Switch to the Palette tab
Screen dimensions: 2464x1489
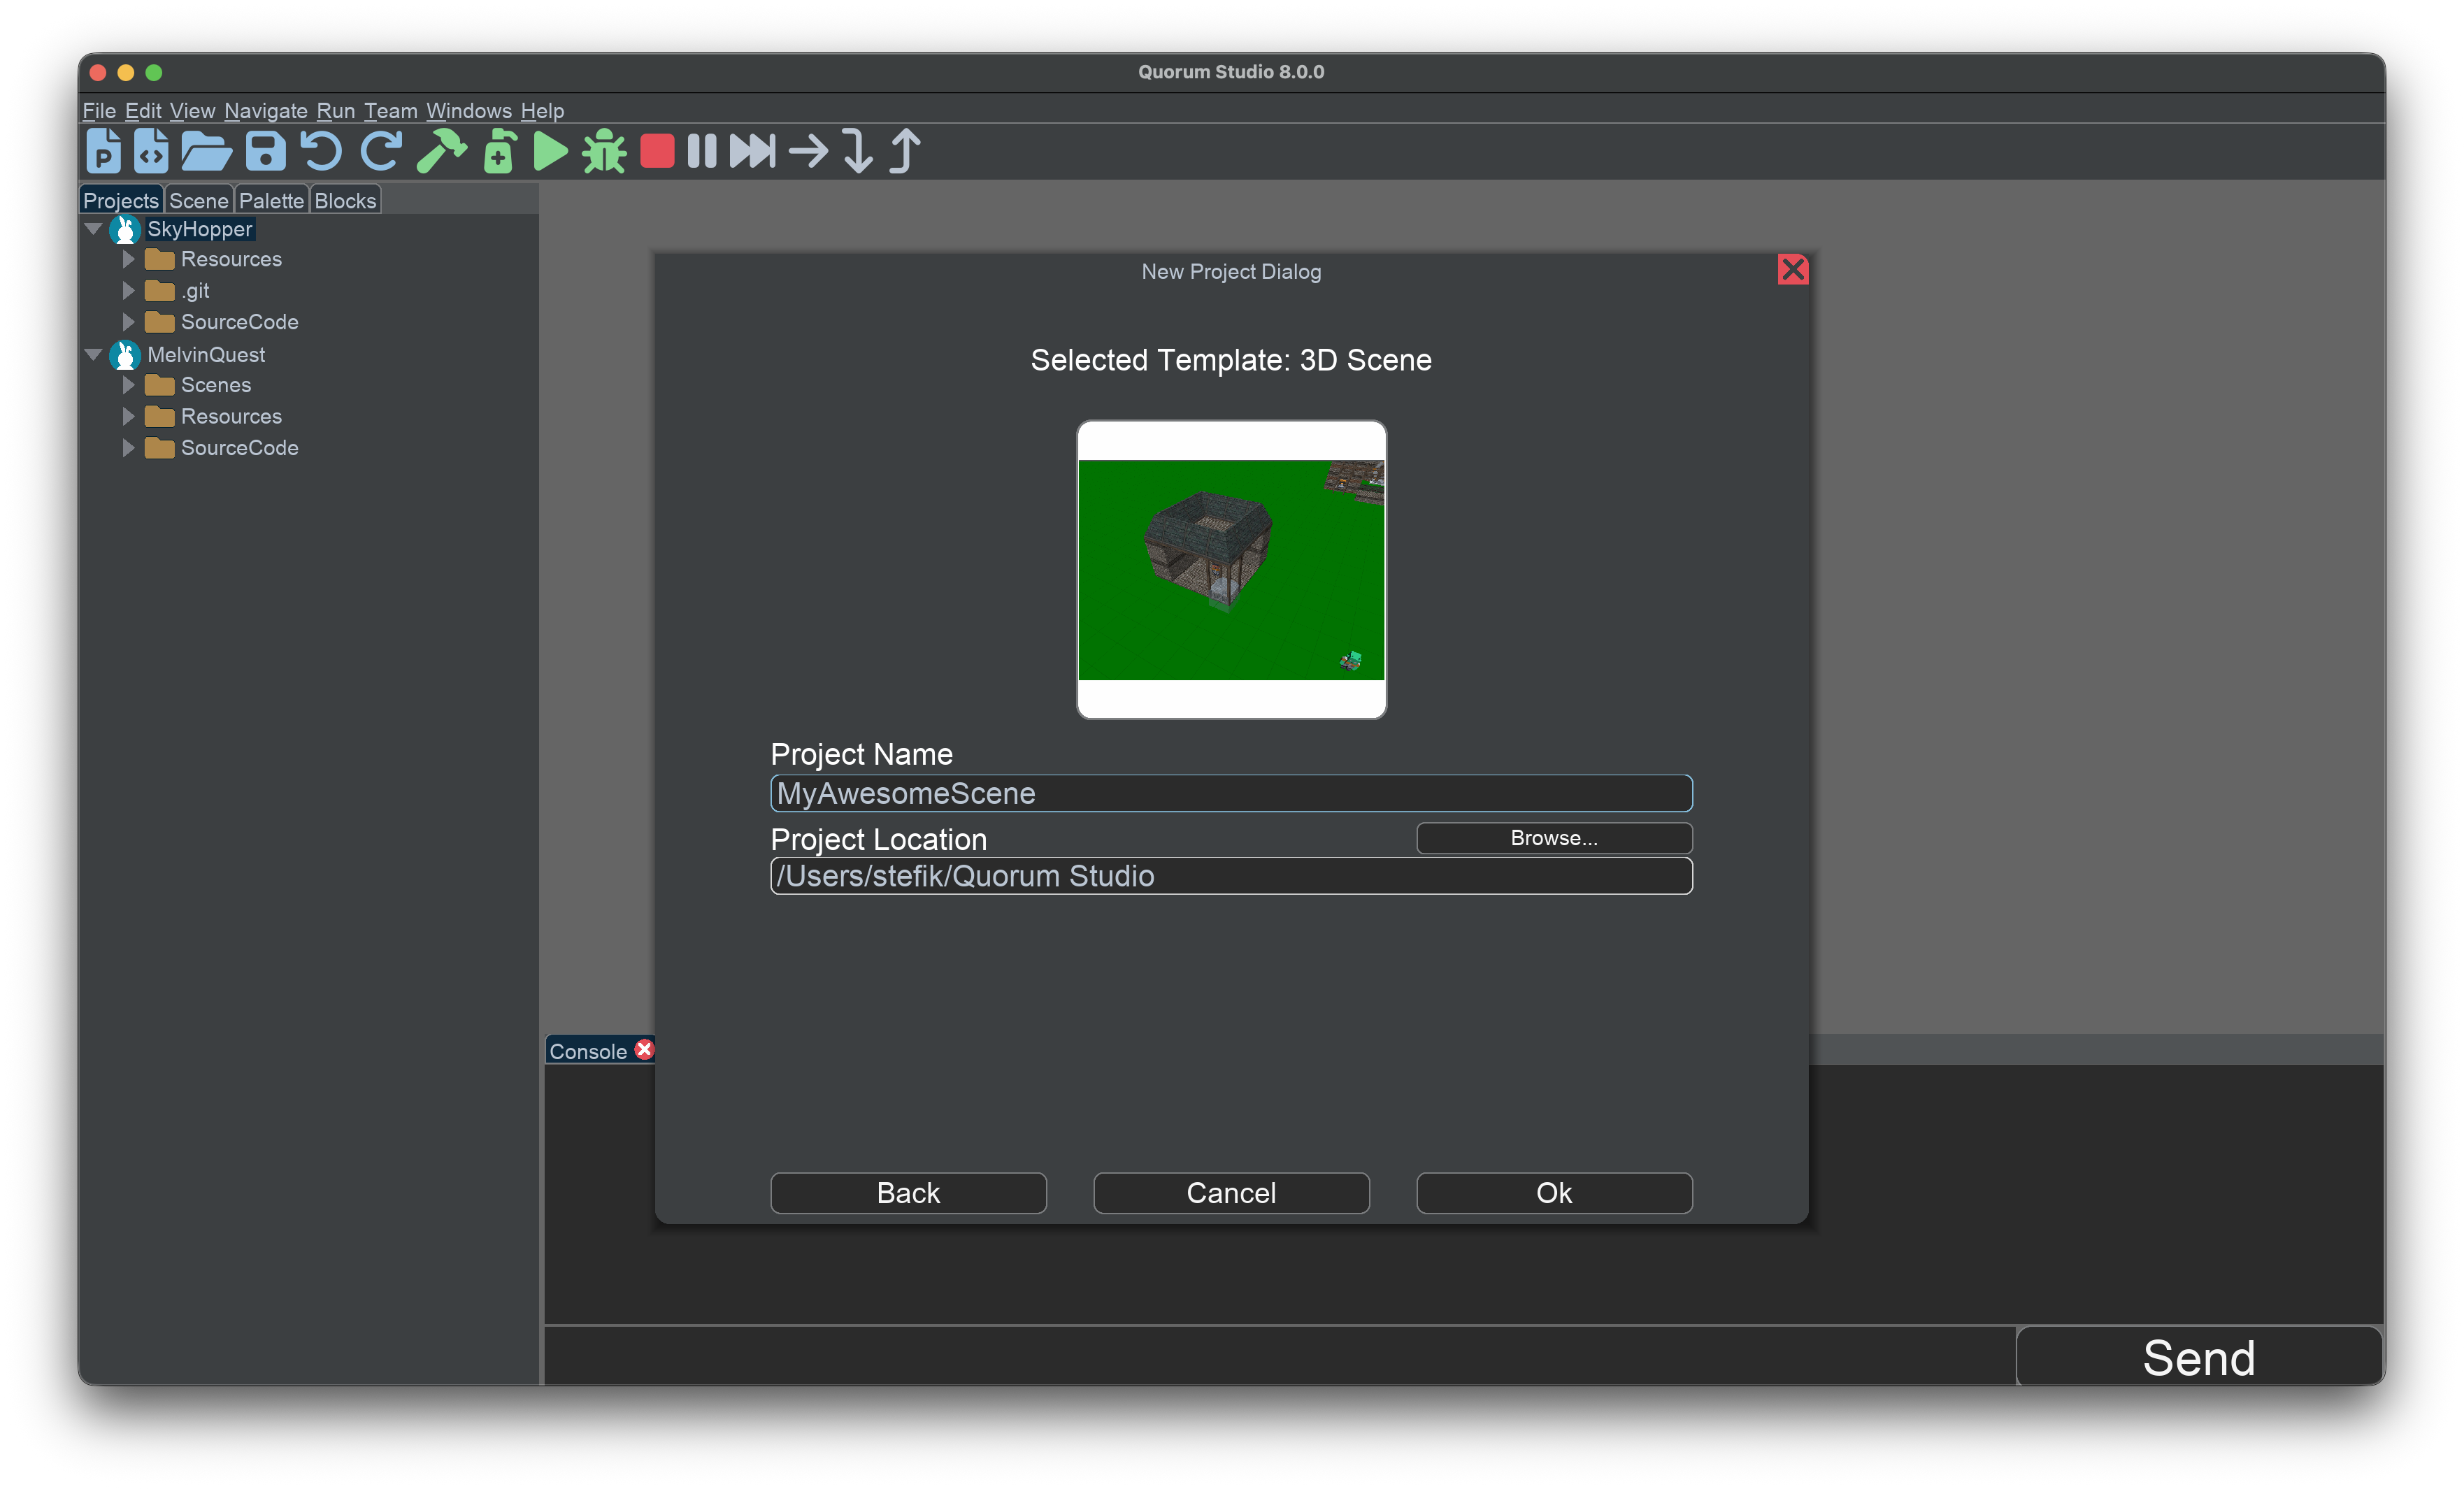pyautogui.click(x=271, y=200)
